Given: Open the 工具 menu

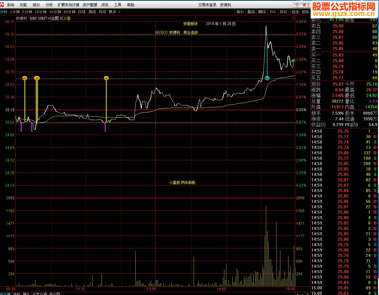Looking at the screenshot, I should click(x=118, y=5).
